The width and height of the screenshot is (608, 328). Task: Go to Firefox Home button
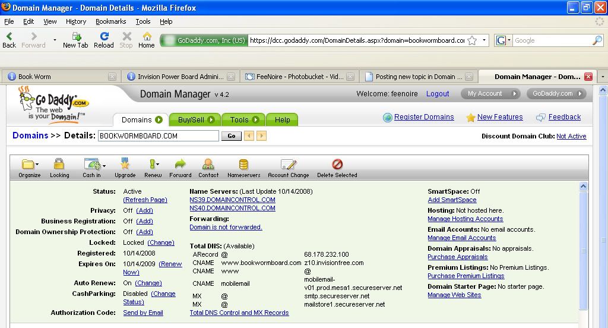coord(146,40)
